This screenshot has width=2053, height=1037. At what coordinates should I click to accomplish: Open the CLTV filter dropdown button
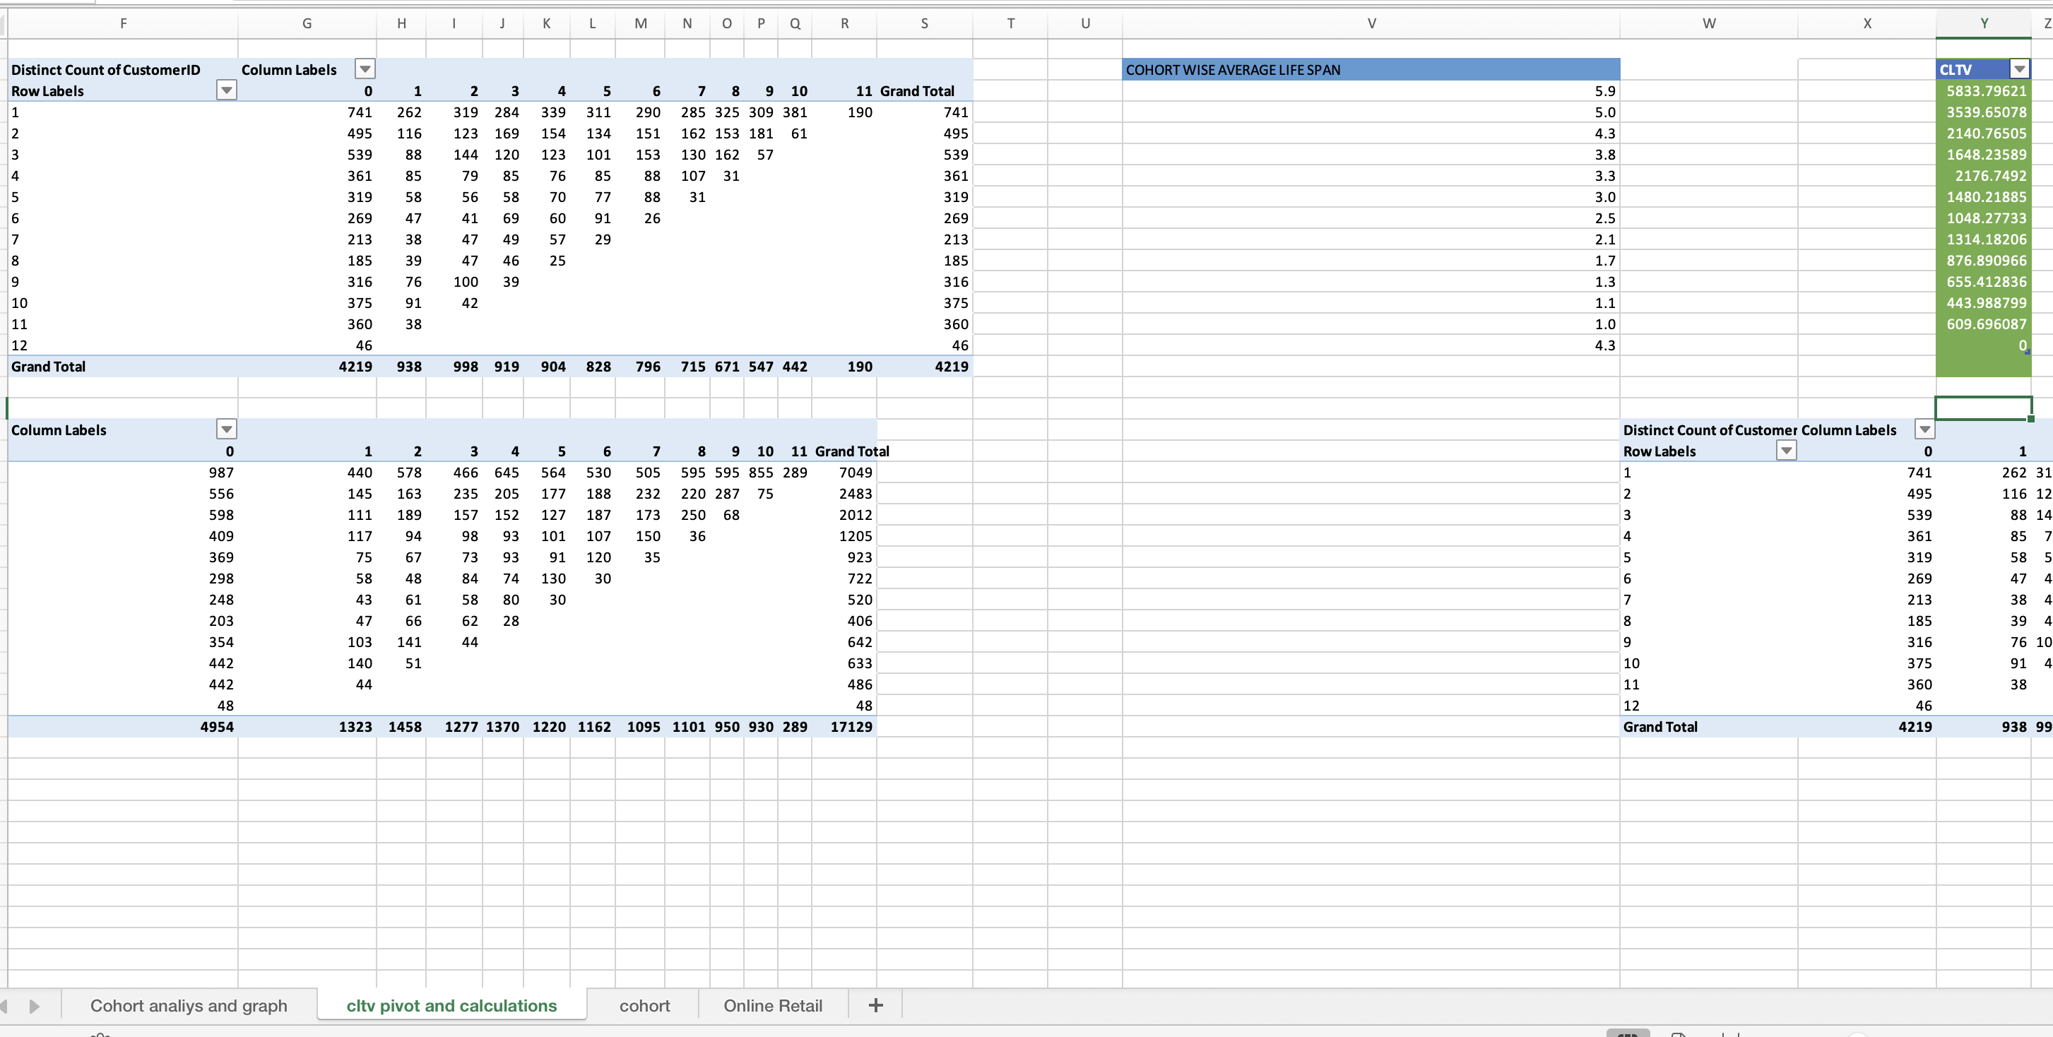[2018, 69]
